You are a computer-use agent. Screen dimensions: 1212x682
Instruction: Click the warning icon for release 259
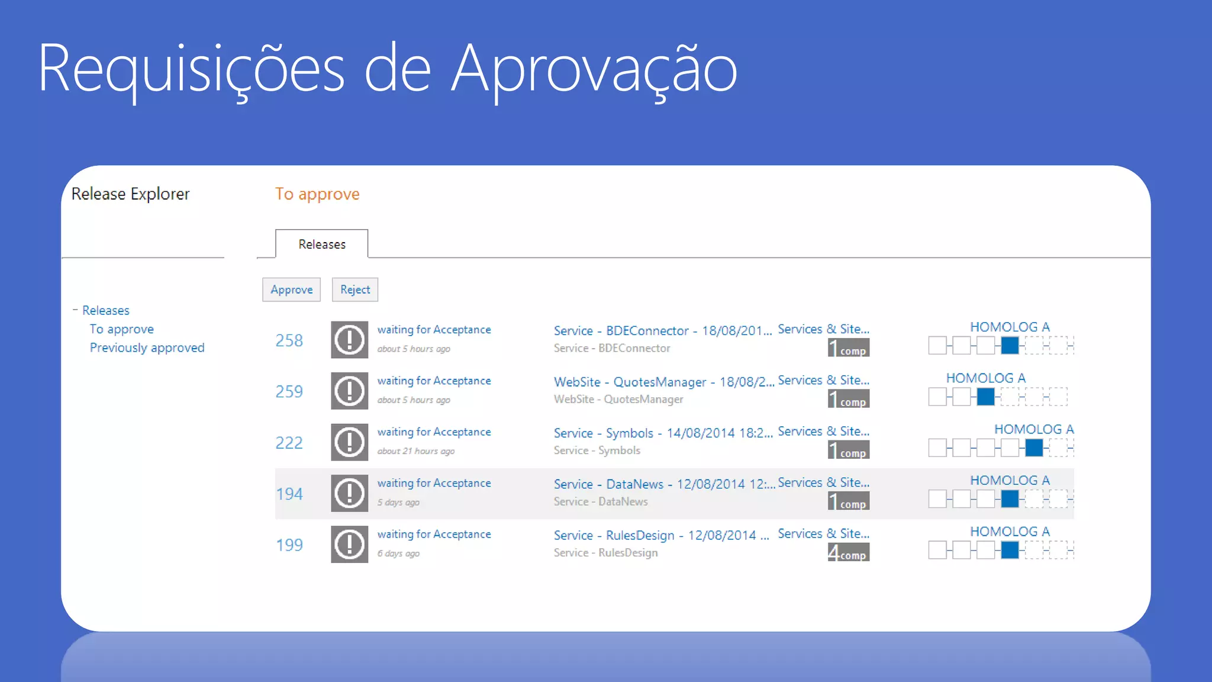pyautogui.click(x=349, y=391)
